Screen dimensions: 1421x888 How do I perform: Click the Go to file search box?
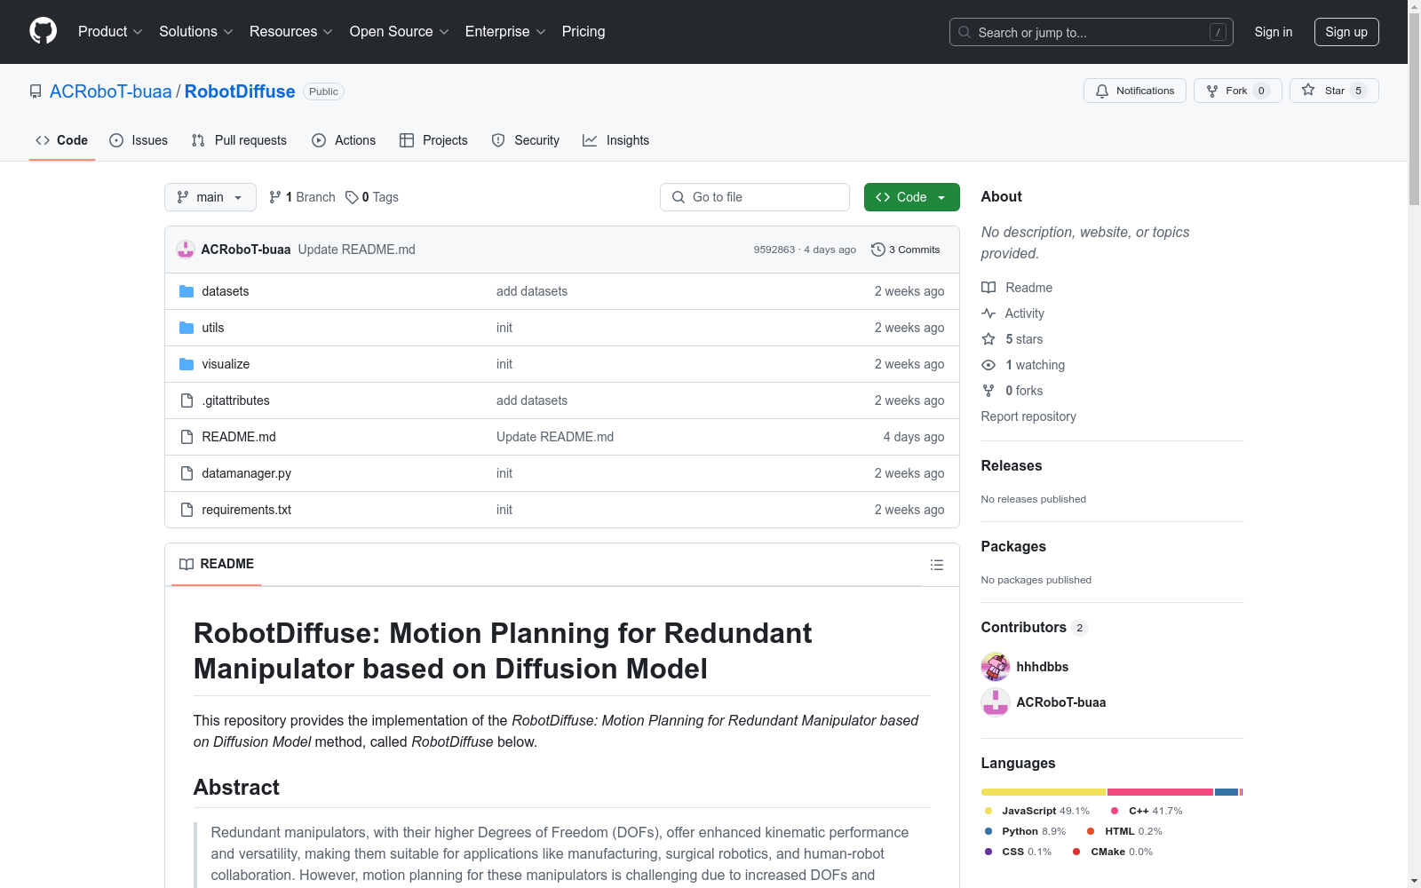point(755,197)
